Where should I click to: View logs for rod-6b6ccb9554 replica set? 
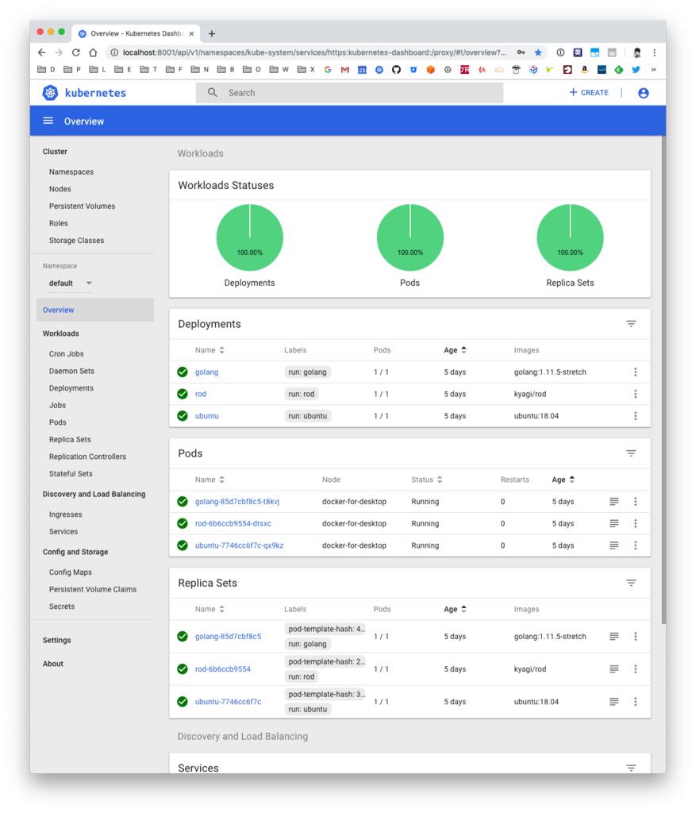[613, 669]
